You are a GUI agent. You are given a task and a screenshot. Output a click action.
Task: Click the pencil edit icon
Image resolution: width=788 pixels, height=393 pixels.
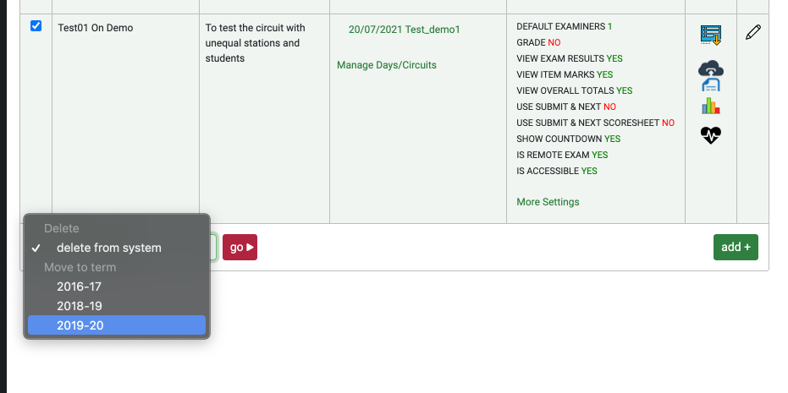click(752, 33)
